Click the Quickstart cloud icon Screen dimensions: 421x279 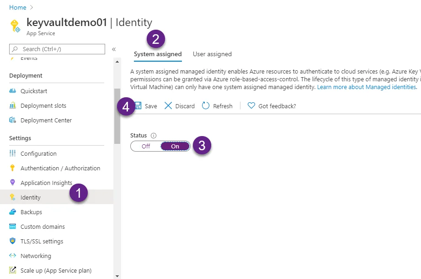tap(13, 91)
